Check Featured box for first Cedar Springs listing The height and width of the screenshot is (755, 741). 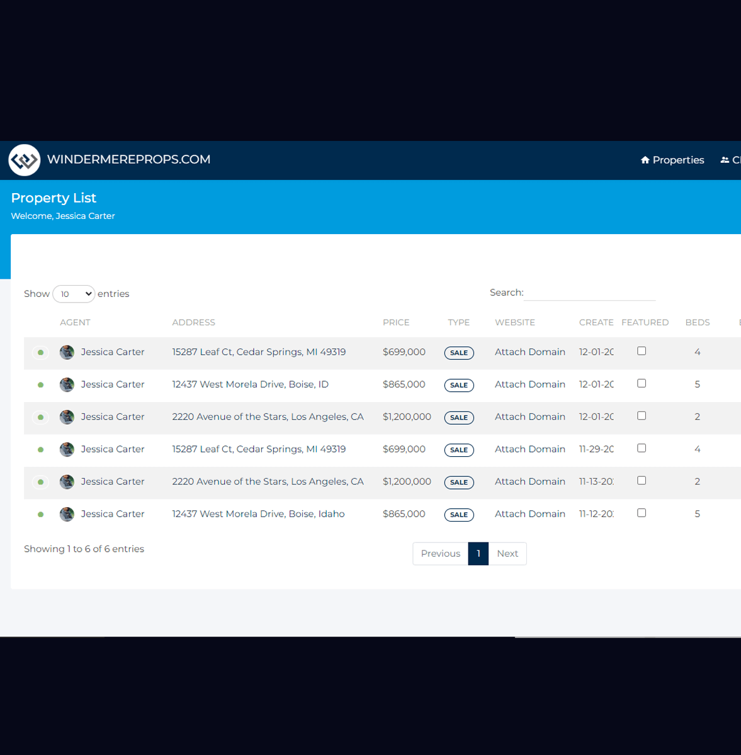(642, 351)
